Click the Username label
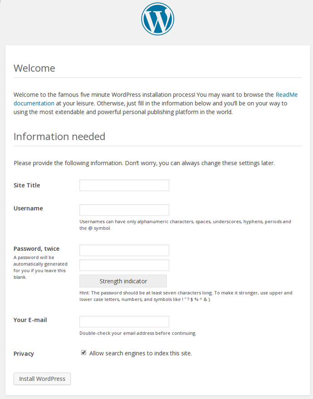 tap(28, 209)
